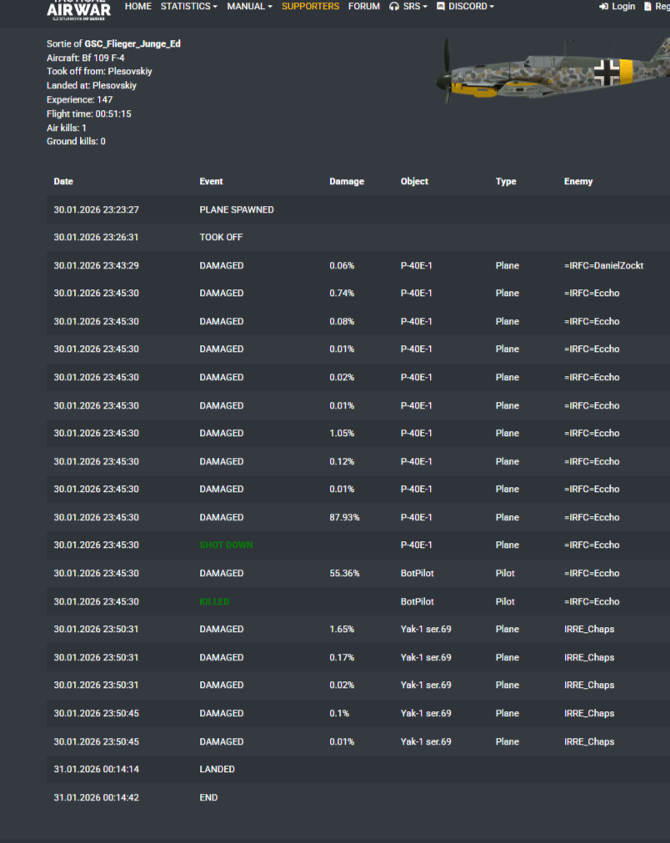The height and width of the screenshot is (843, 670).
Task: Open the Manual dropdown menu
Action: 250,7
